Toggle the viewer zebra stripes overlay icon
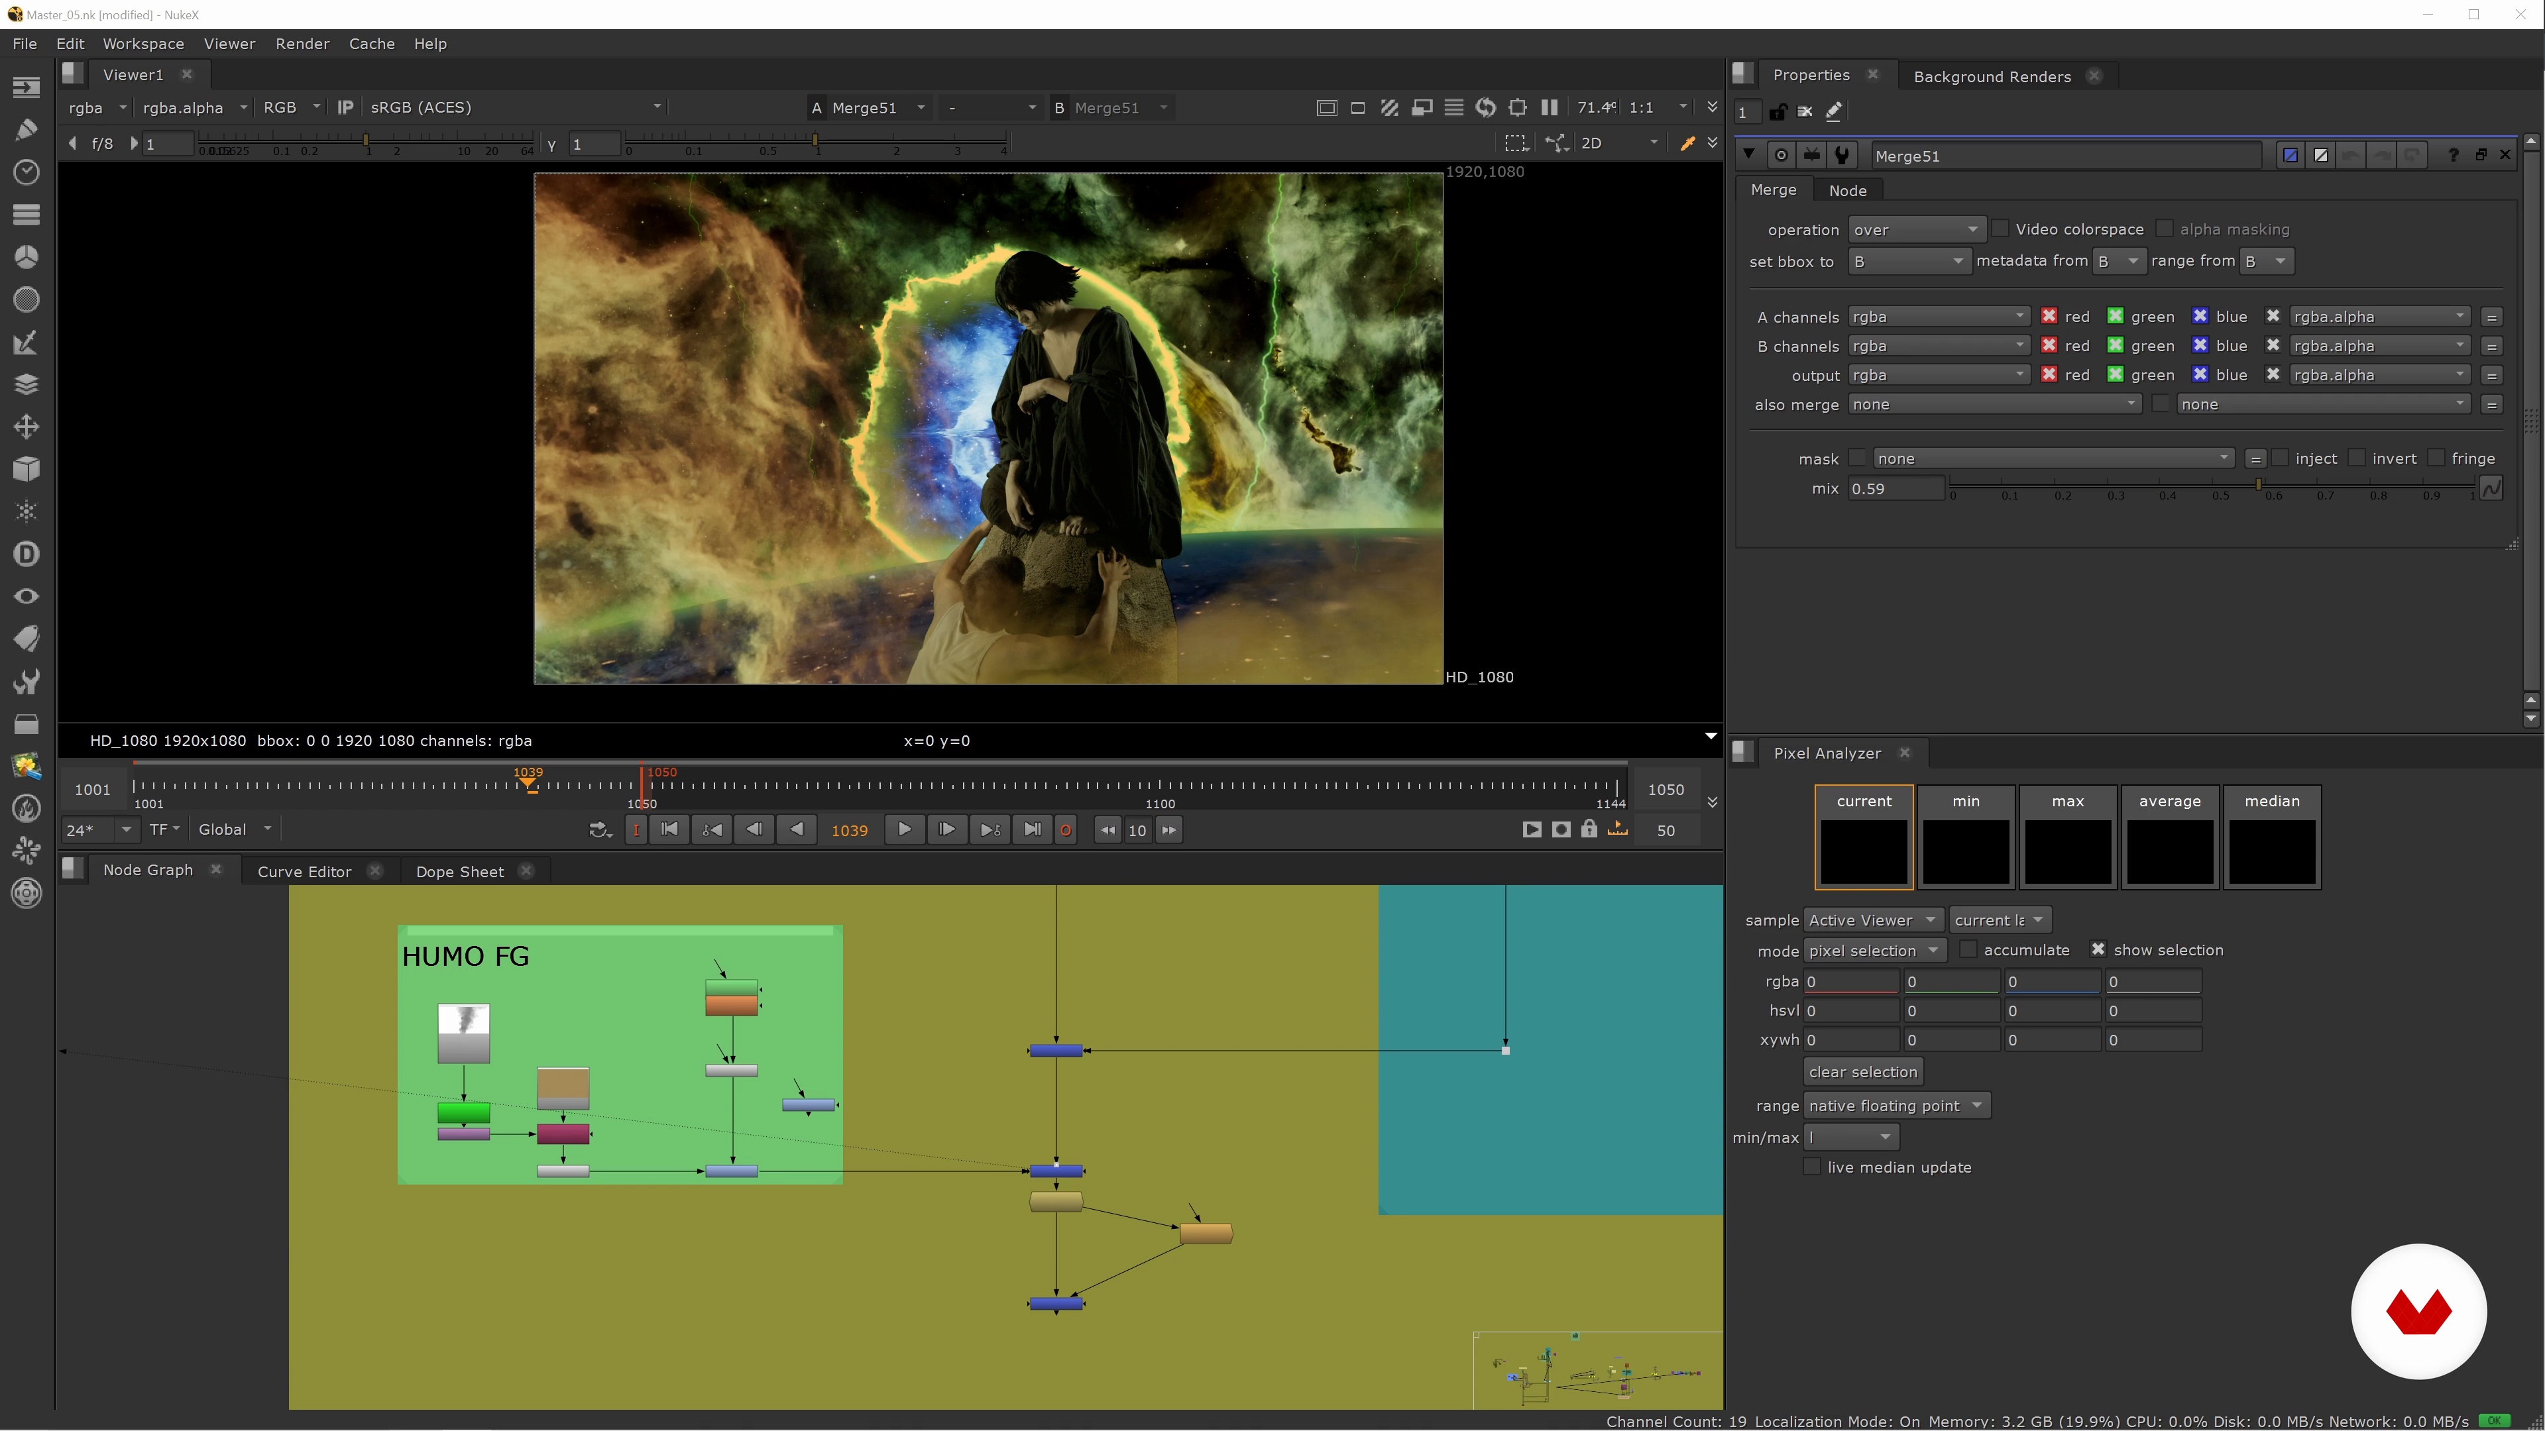The height and width of the screenshot is (1431, 2545). point(1389,107)
